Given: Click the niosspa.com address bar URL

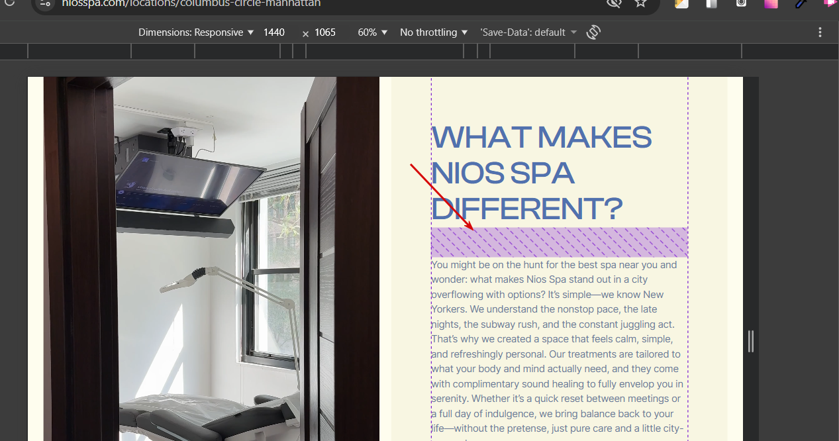Looking at the screenshot, I should pos(191,3).
